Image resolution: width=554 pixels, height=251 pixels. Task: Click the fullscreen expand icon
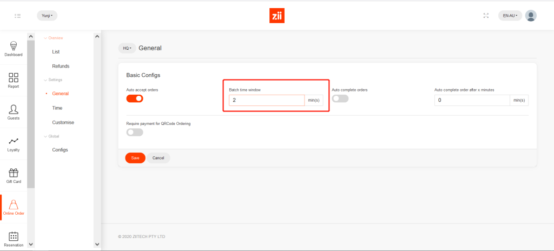486,16
